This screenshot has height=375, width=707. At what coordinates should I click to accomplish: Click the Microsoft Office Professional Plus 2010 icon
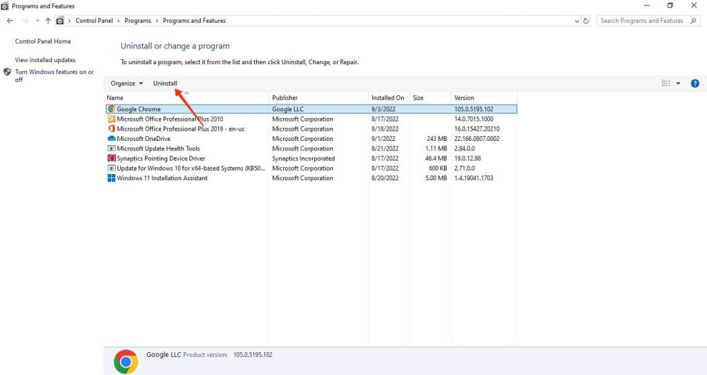tap(111, 119)
